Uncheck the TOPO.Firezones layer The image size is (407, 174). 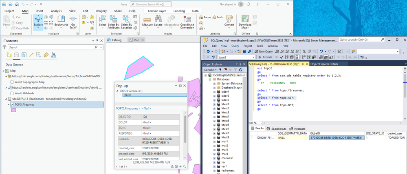point(12,104)
